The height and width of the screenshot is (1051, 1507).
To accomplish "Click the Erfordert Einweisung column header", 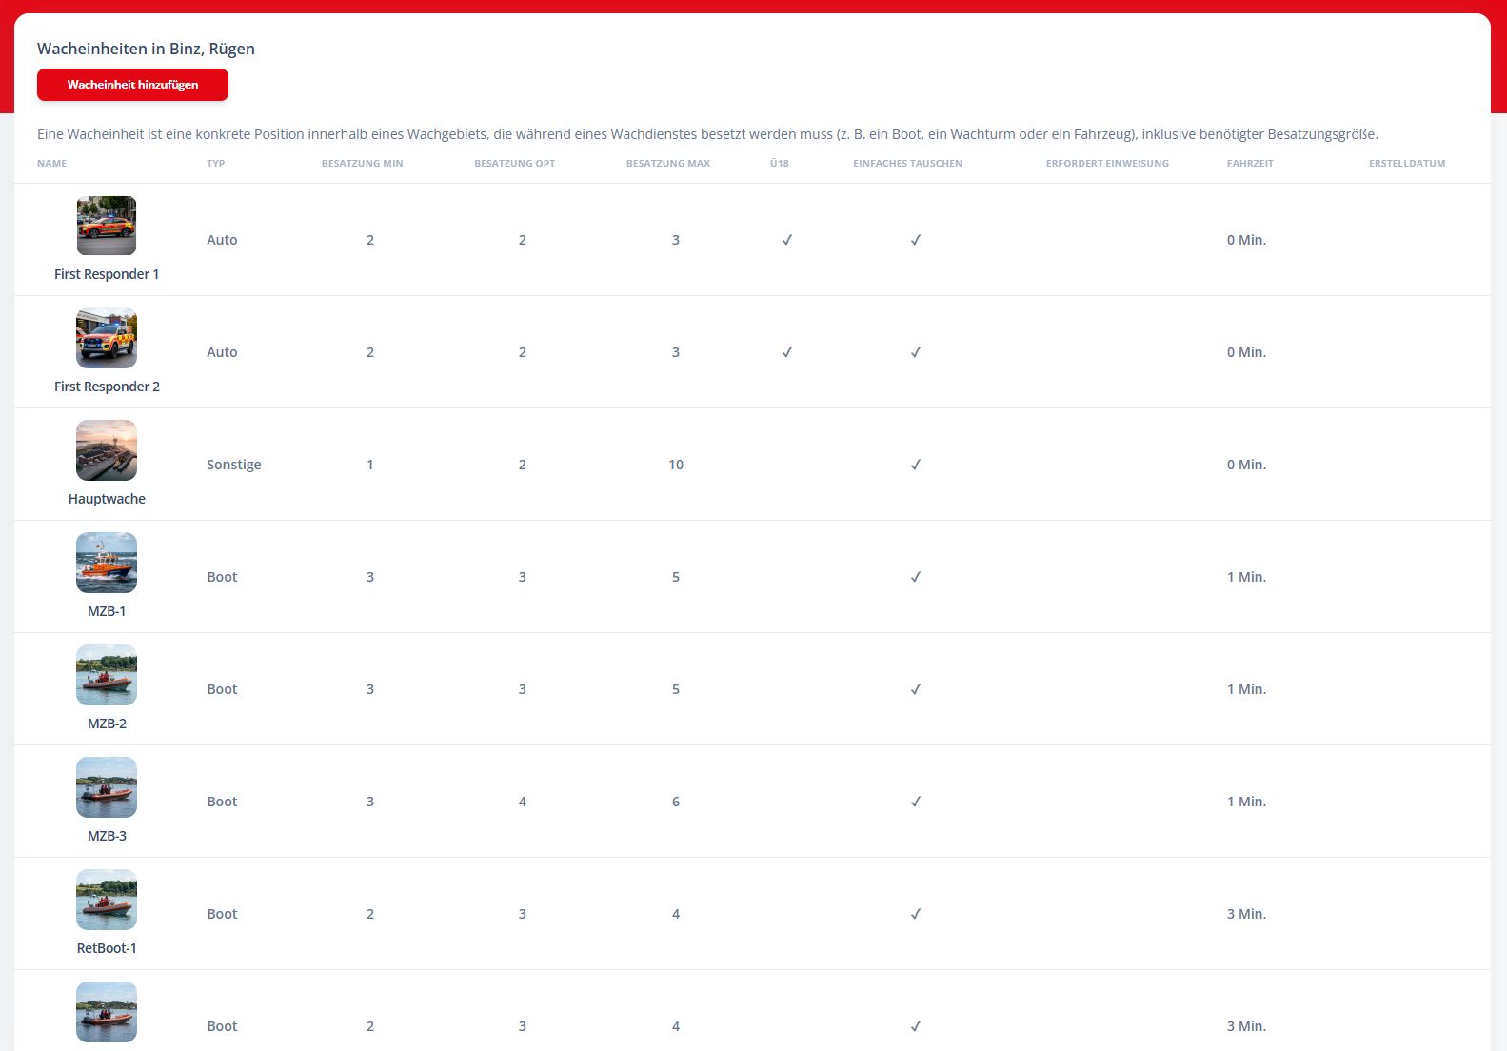I will coord(1107,164).
